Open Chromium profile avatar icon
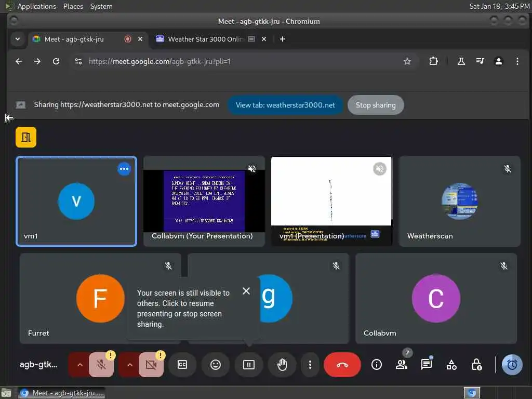 [498, 61]
